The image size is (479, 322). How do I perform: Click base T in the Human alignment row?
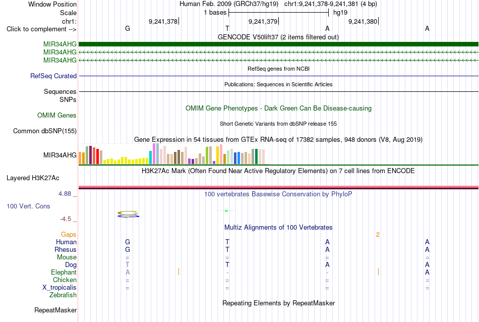click(227, 242)
